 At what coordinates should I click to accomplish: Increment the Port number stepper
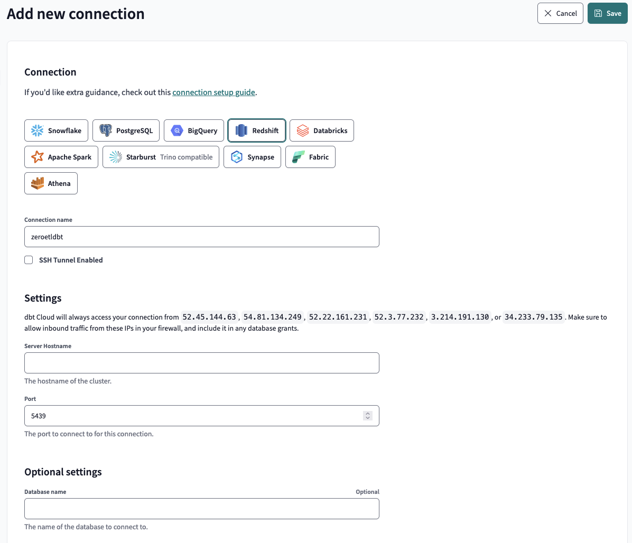pos(368,414)
